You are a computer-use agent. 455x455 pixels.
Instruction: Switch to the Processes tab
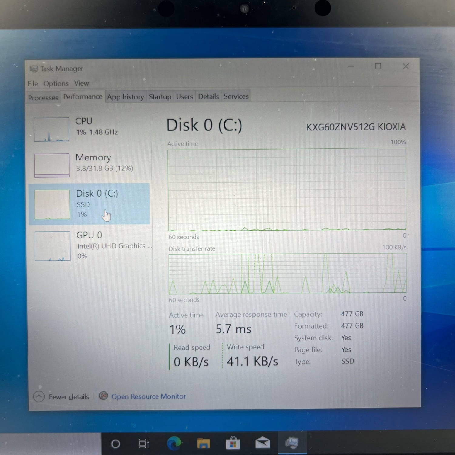coord(43,98)
